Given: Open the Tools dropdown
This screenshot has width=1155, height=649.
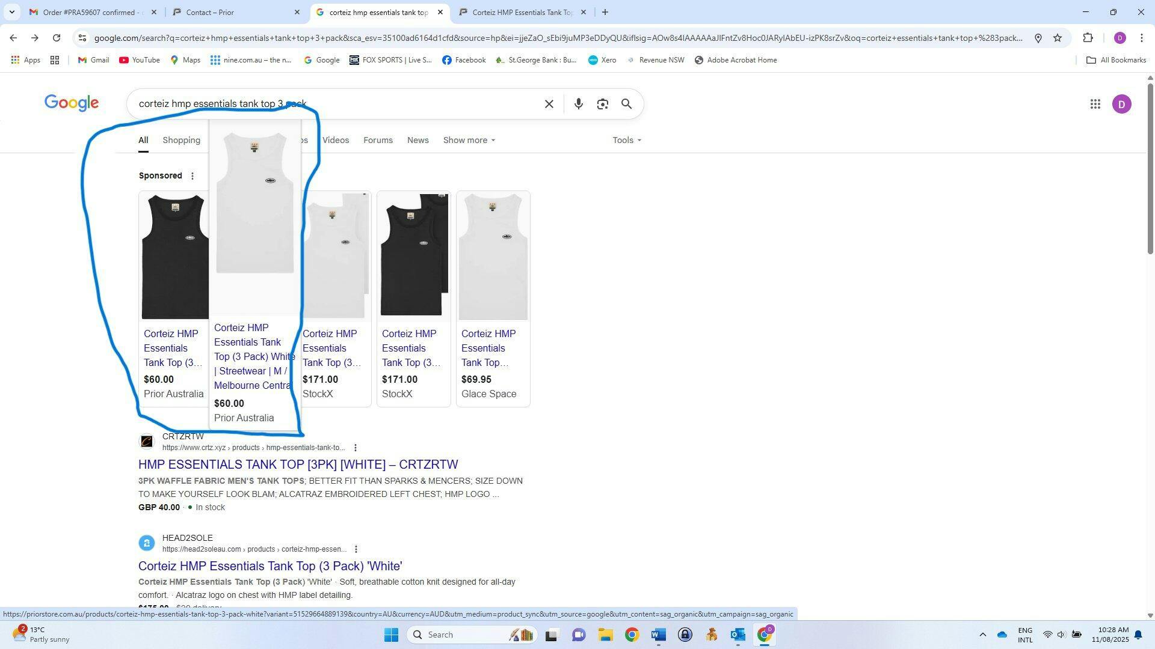Looking at the screenshot, I should click(627, 140).
